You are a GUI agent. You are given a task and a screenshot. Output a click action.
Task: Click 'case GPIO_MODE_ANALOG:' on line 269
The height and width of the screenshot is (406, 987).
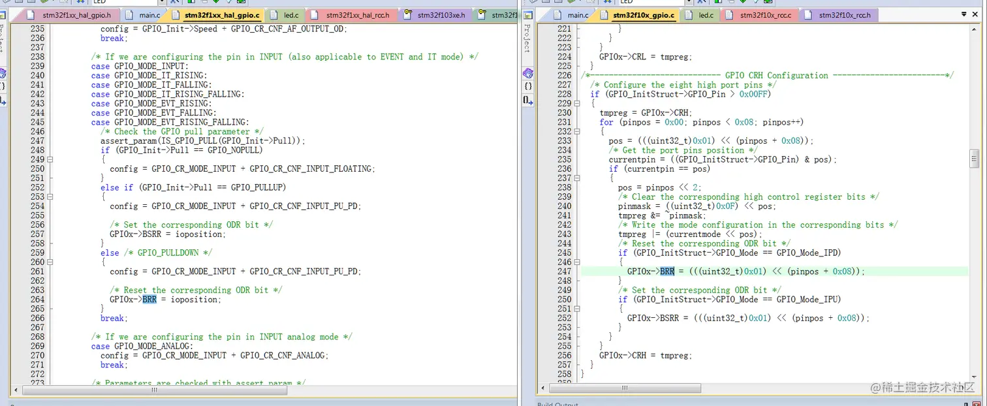click(142, 346)
